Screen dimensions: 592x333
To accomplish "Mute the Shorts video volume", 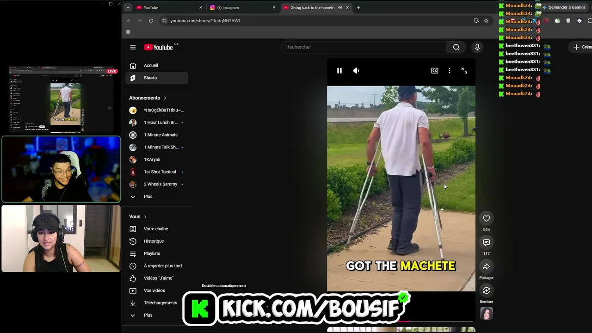I will 356,71.
